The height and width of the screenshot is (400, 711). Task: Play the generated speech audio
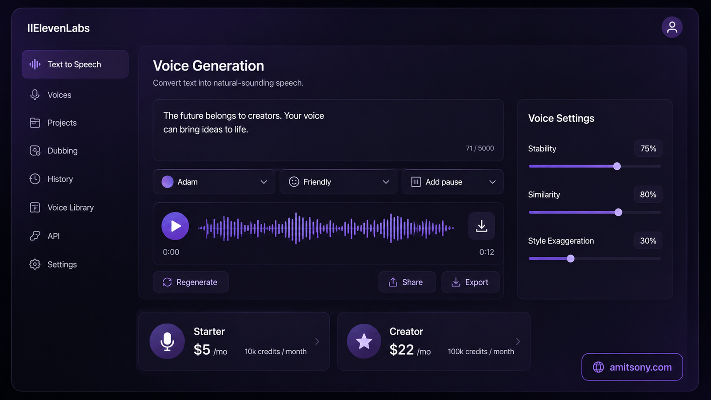pyautogui.click(x=175, y=226)
